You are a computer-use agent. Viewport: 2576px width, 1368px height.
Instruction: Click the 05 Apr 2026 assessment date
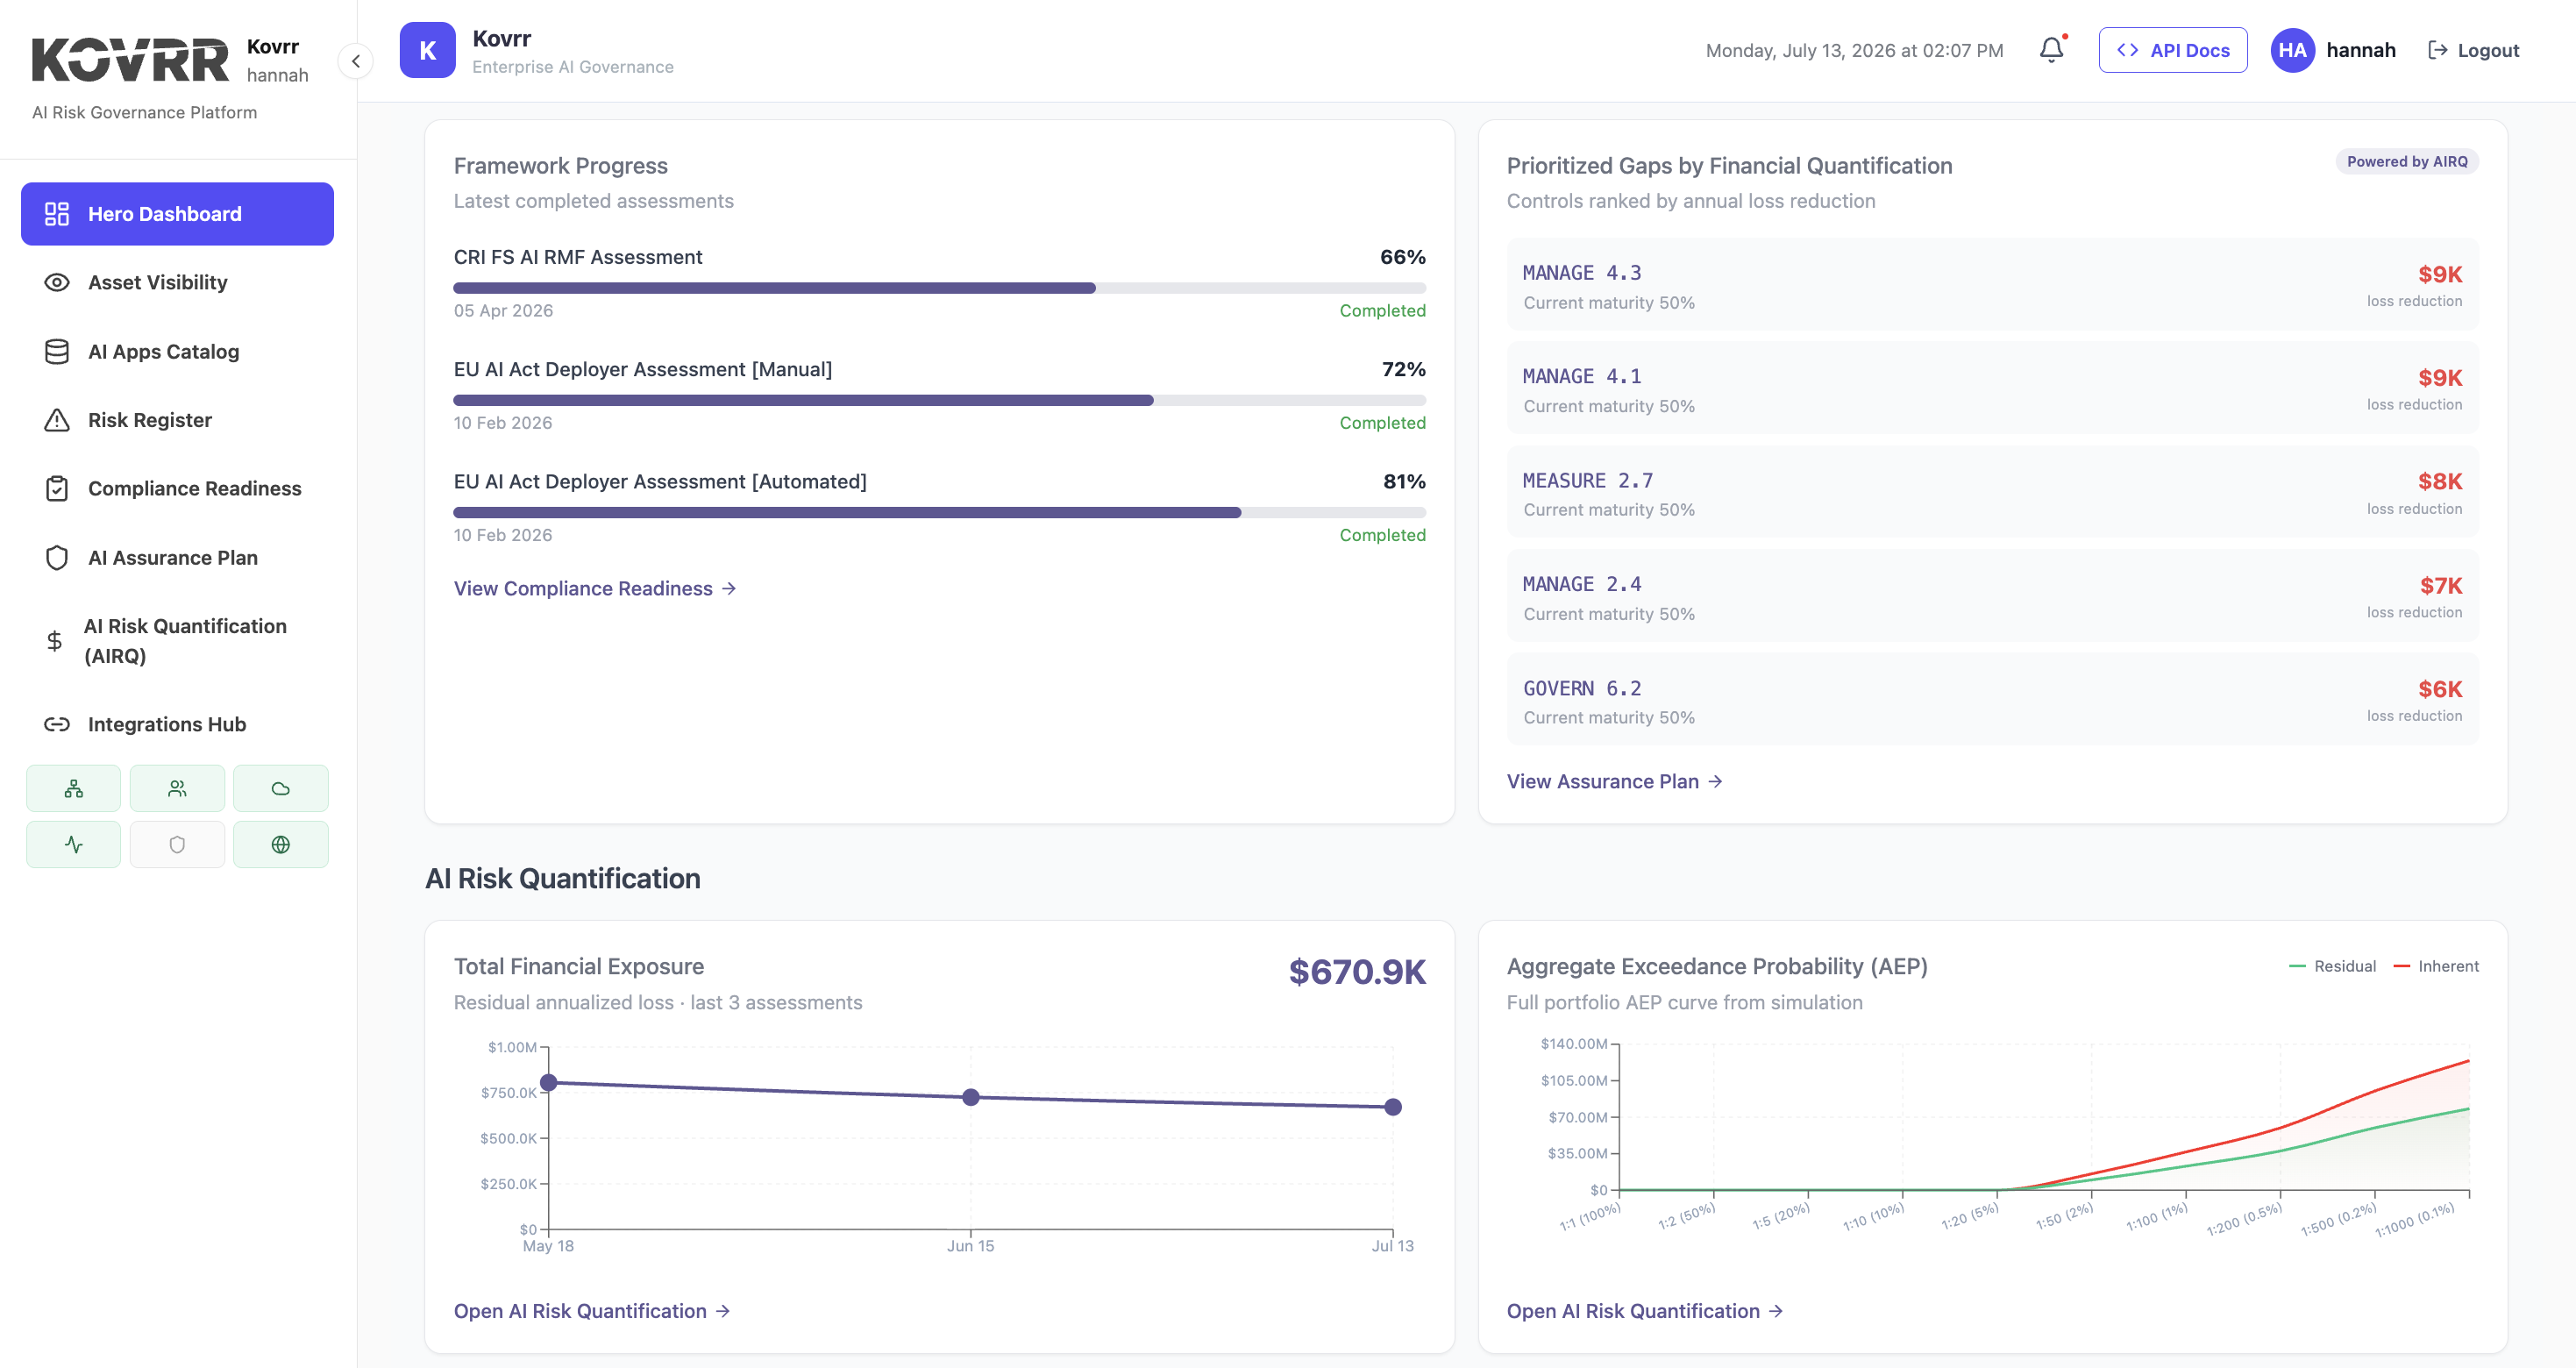(503, 310)
